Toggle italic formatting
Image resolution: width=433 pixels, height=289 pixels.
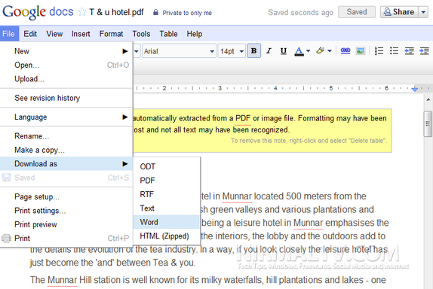tap(269, 51)
